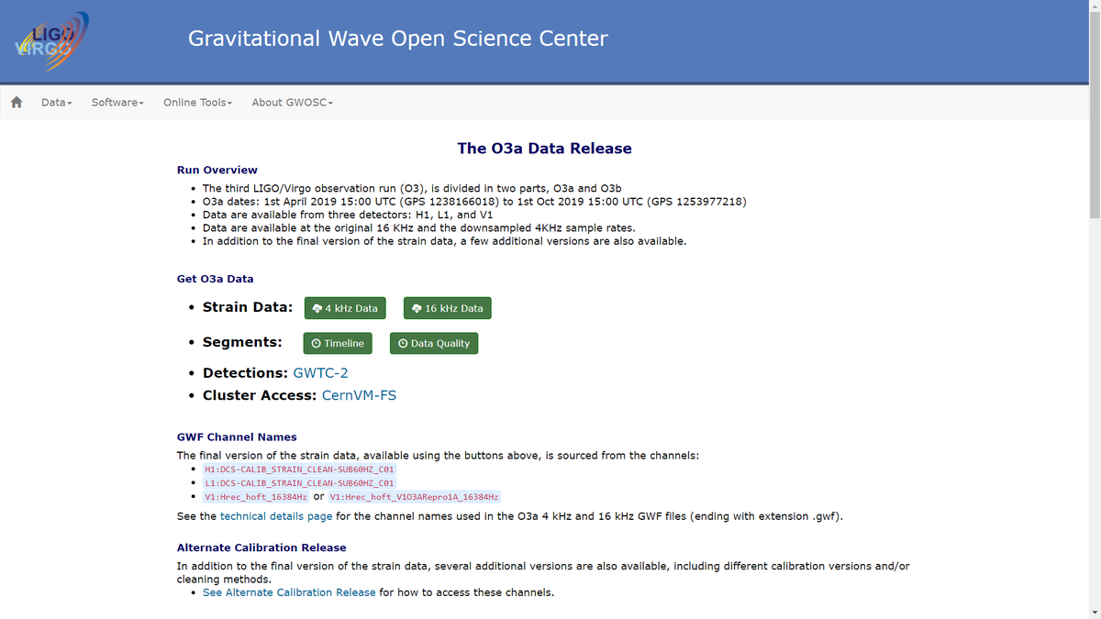This screenshot has height=619, width=1101.
Task: Click the Strain Data label
Action: tap(248, 307)
